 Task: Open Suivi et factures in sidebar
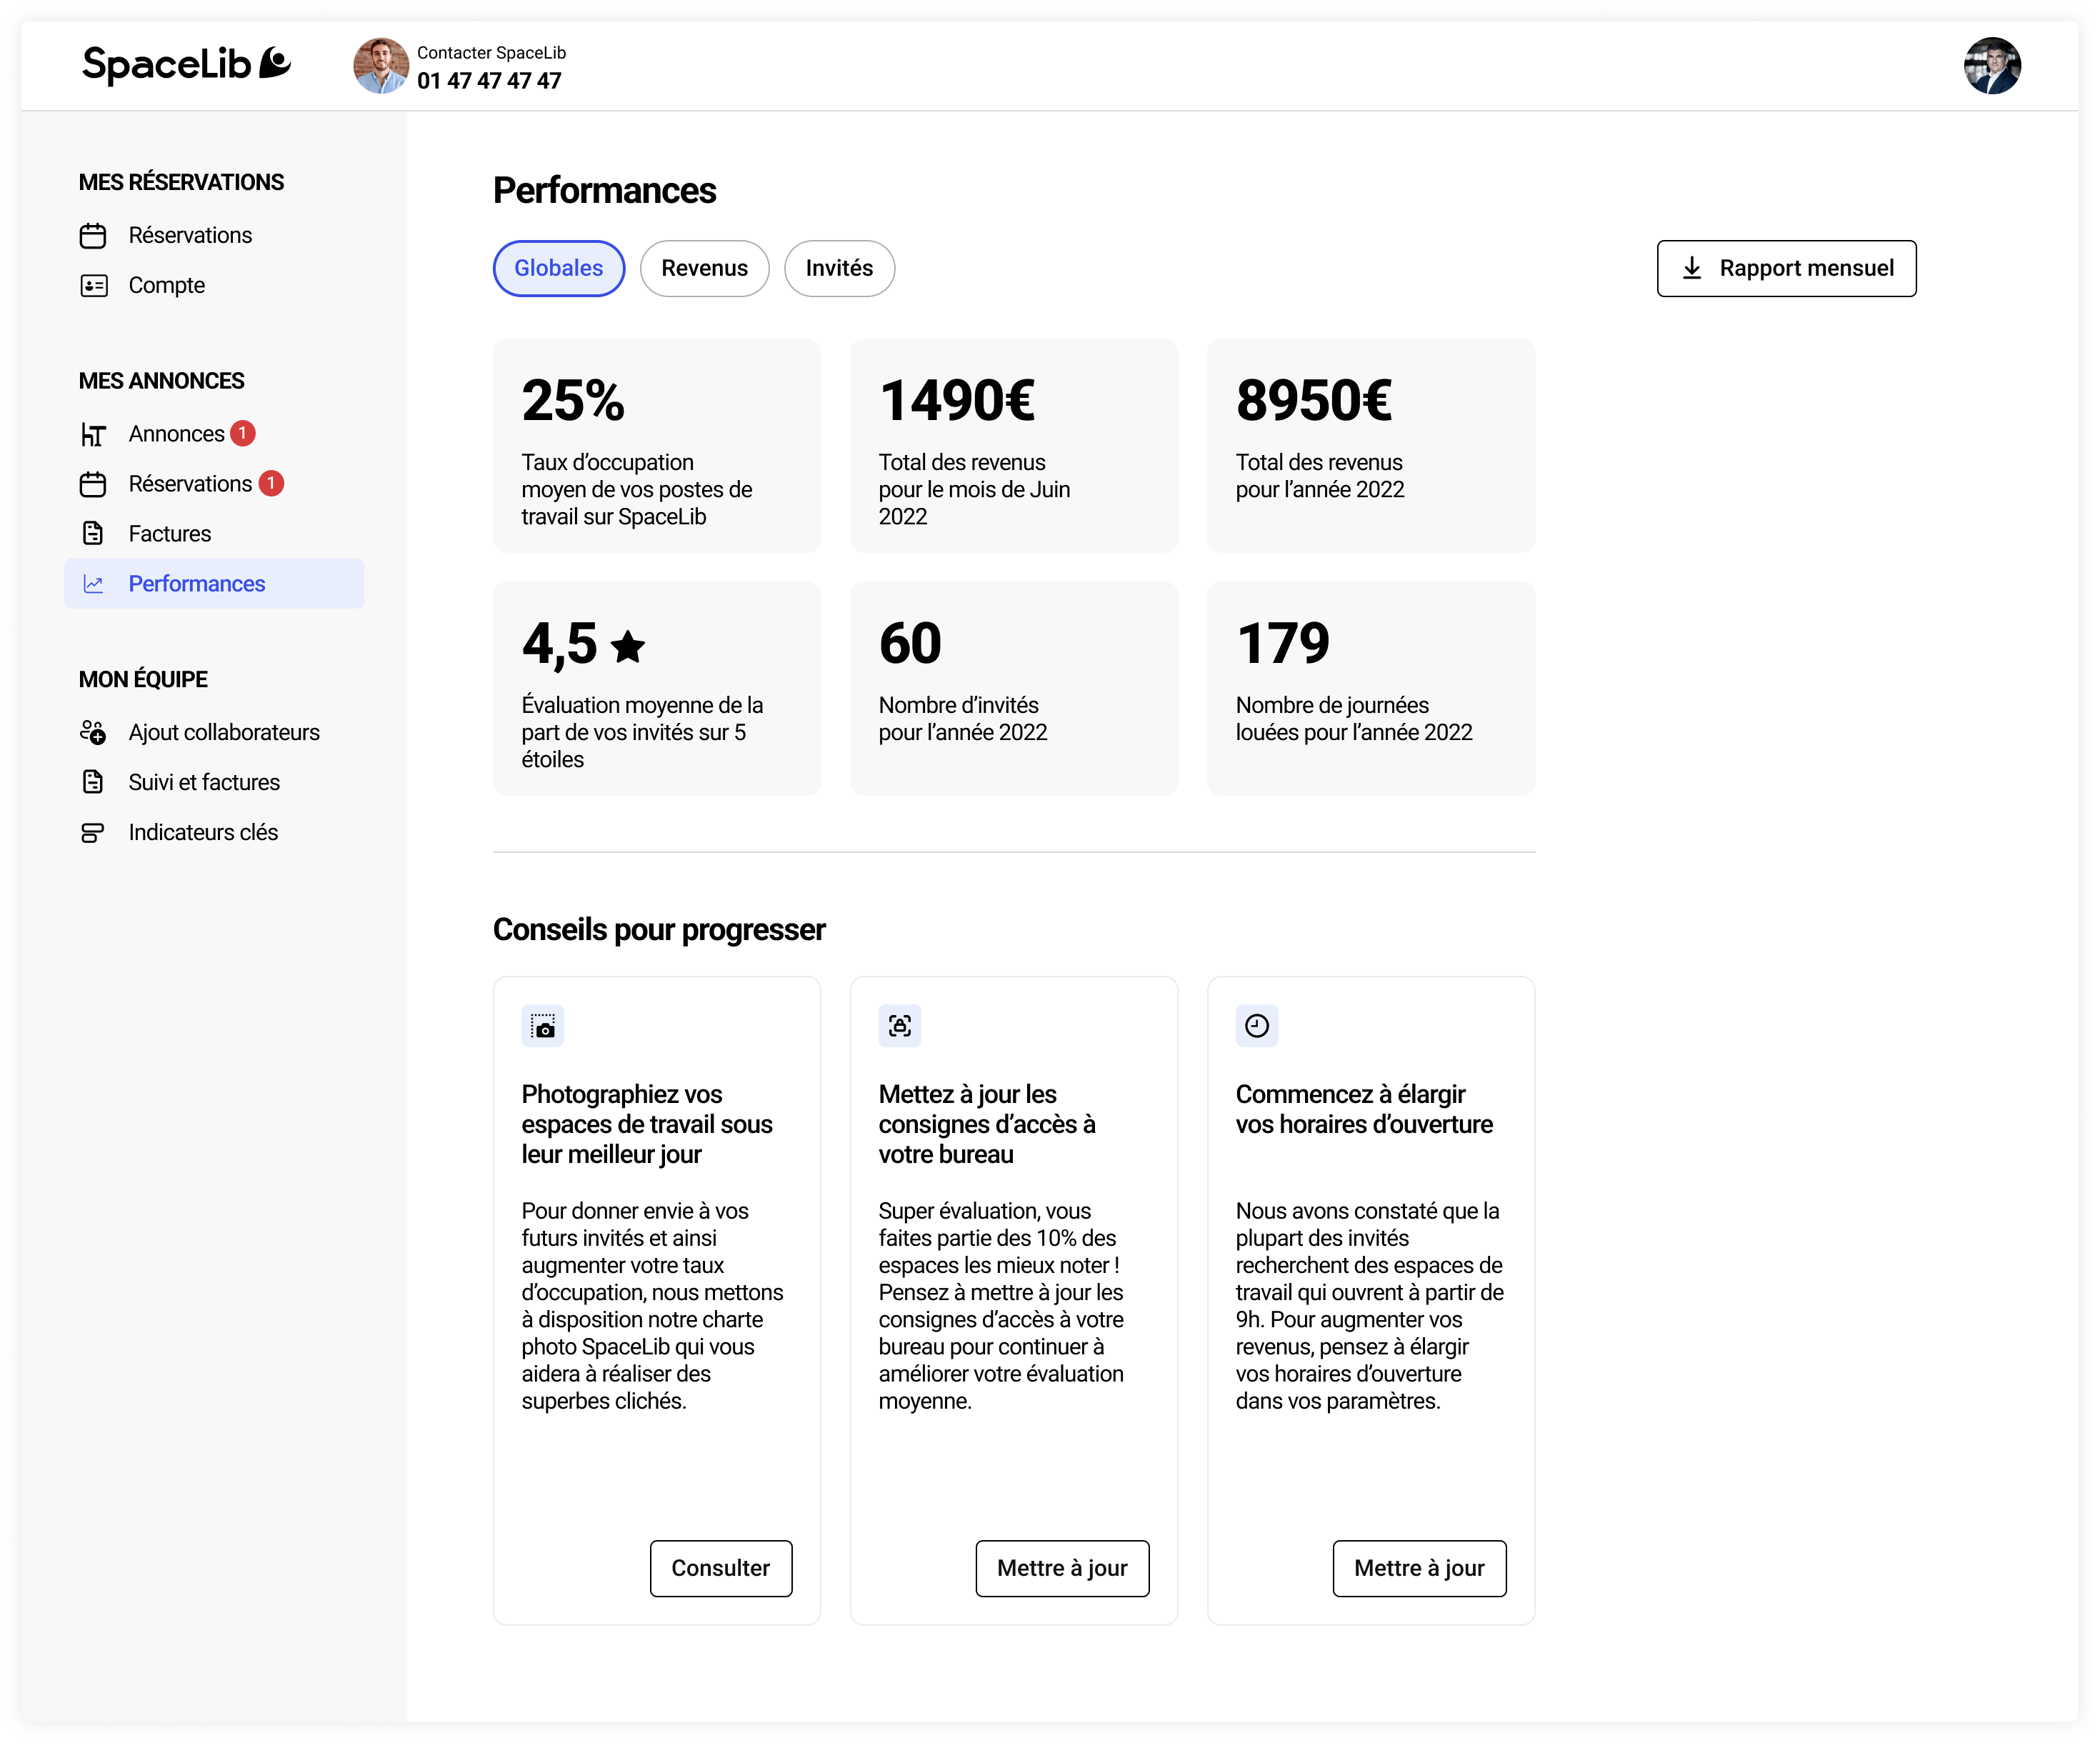pyautogui.click(x=204, y=783)
